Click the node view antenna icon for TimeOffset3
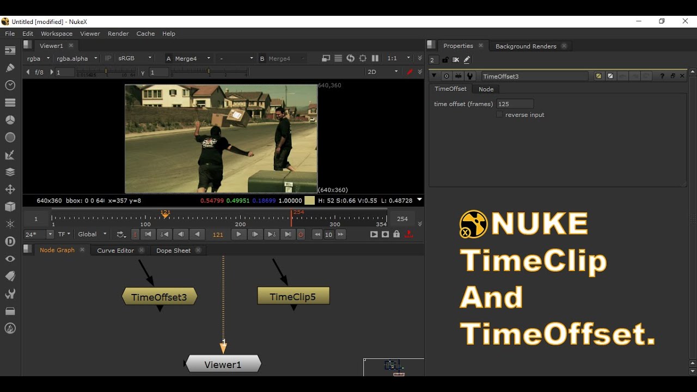This screenshot has height=392, width=697. (458, 76)
